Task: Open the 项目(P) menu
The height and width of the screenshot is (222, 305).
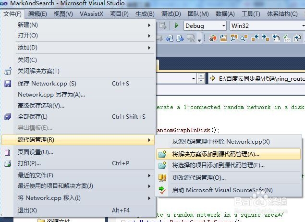Action: click(x=119, y=14)
